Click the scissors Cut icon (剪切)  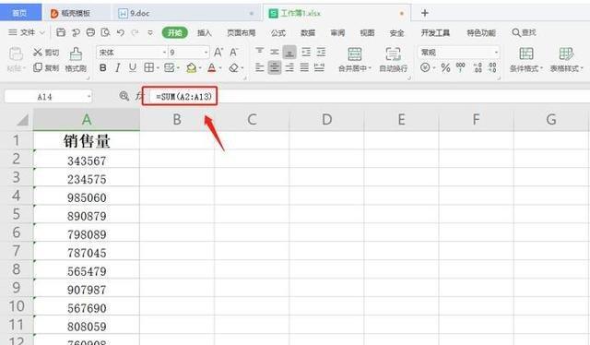click(38, 52)
